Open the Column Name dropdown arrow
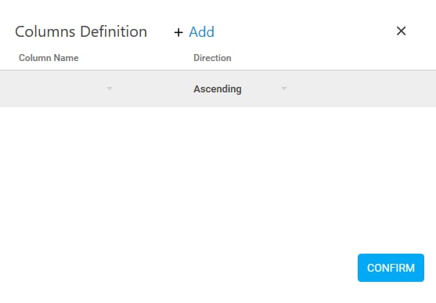The image size is (436, 303). (x=110, y=88)
